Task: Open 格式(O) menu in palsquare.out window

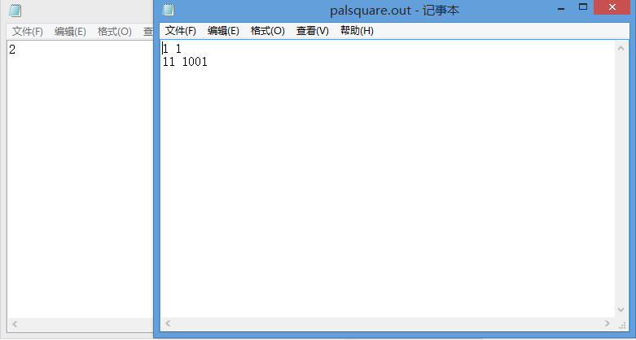Action: click(x=268, y=31)
